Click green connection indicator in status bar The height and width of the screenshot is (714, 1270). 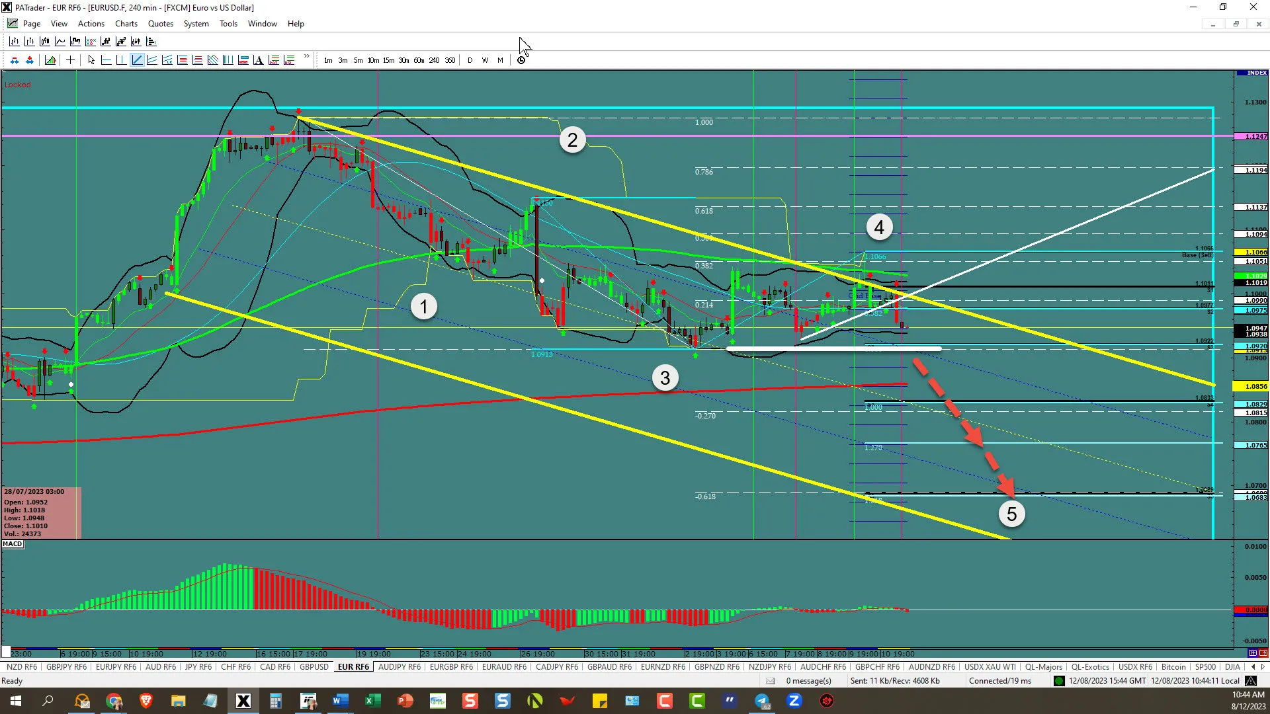[x=1059, y=681]
